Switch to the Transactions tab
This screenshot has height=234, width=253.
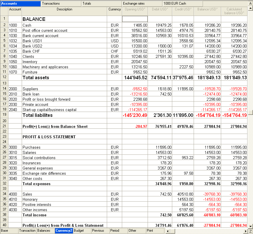(61, 3)
